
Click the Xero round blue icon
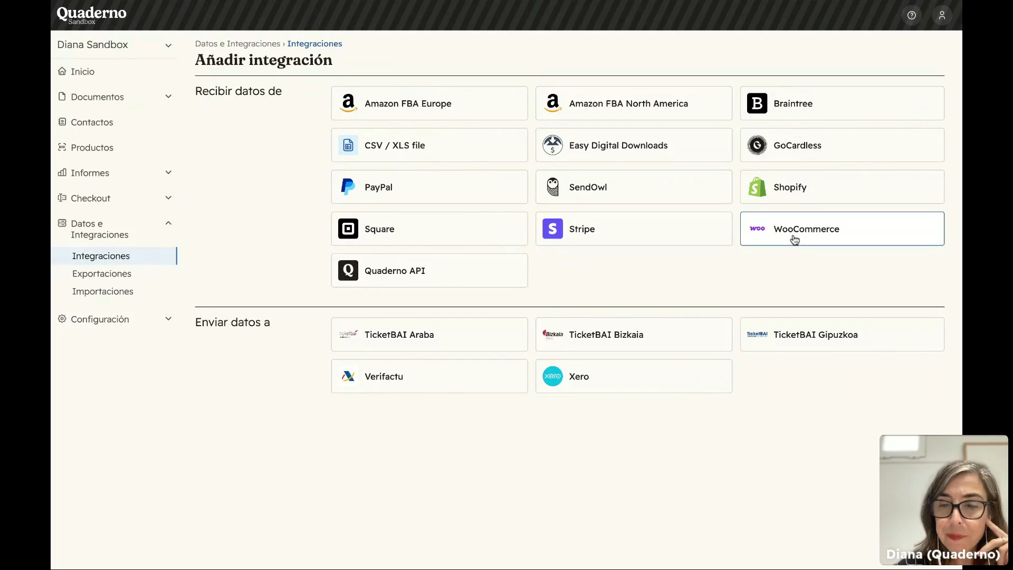[552, 376]
